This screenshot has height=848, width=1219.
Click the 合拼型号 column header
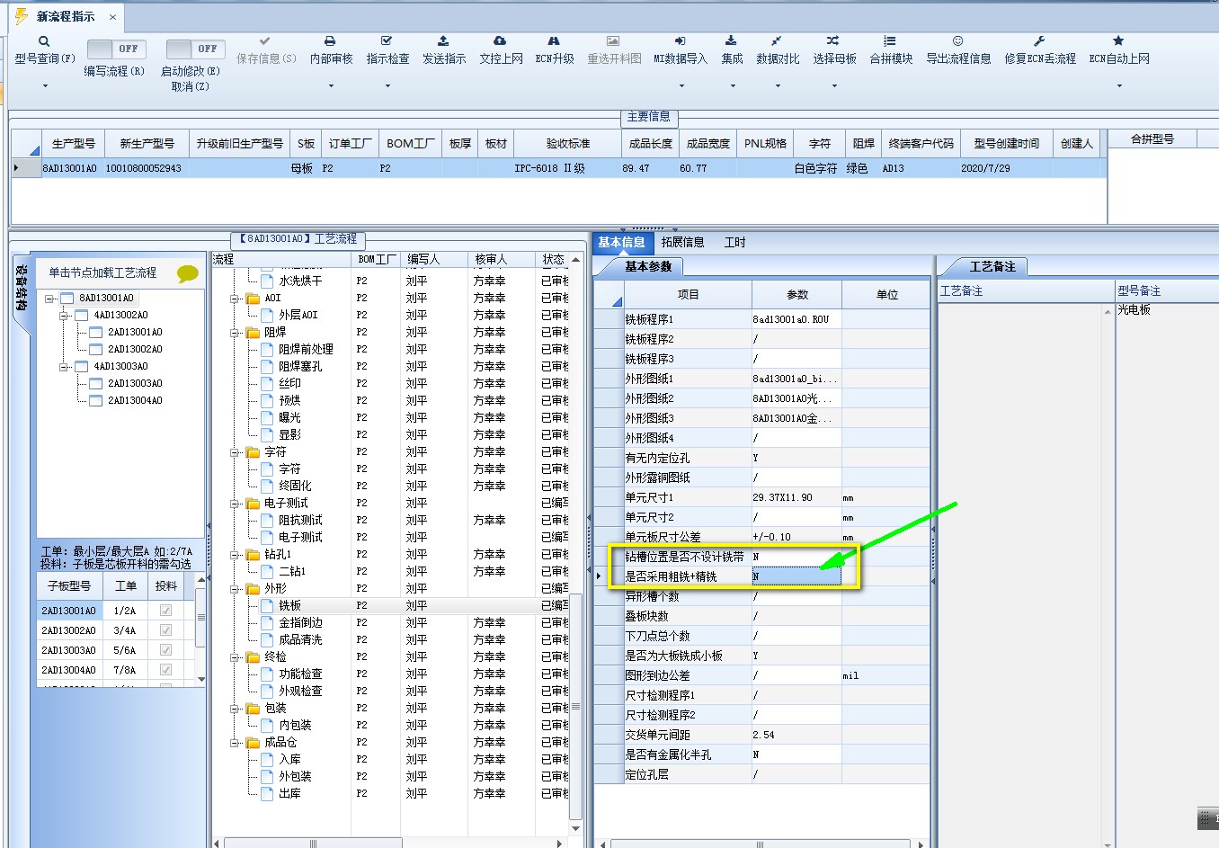[x=1152, y=138]
